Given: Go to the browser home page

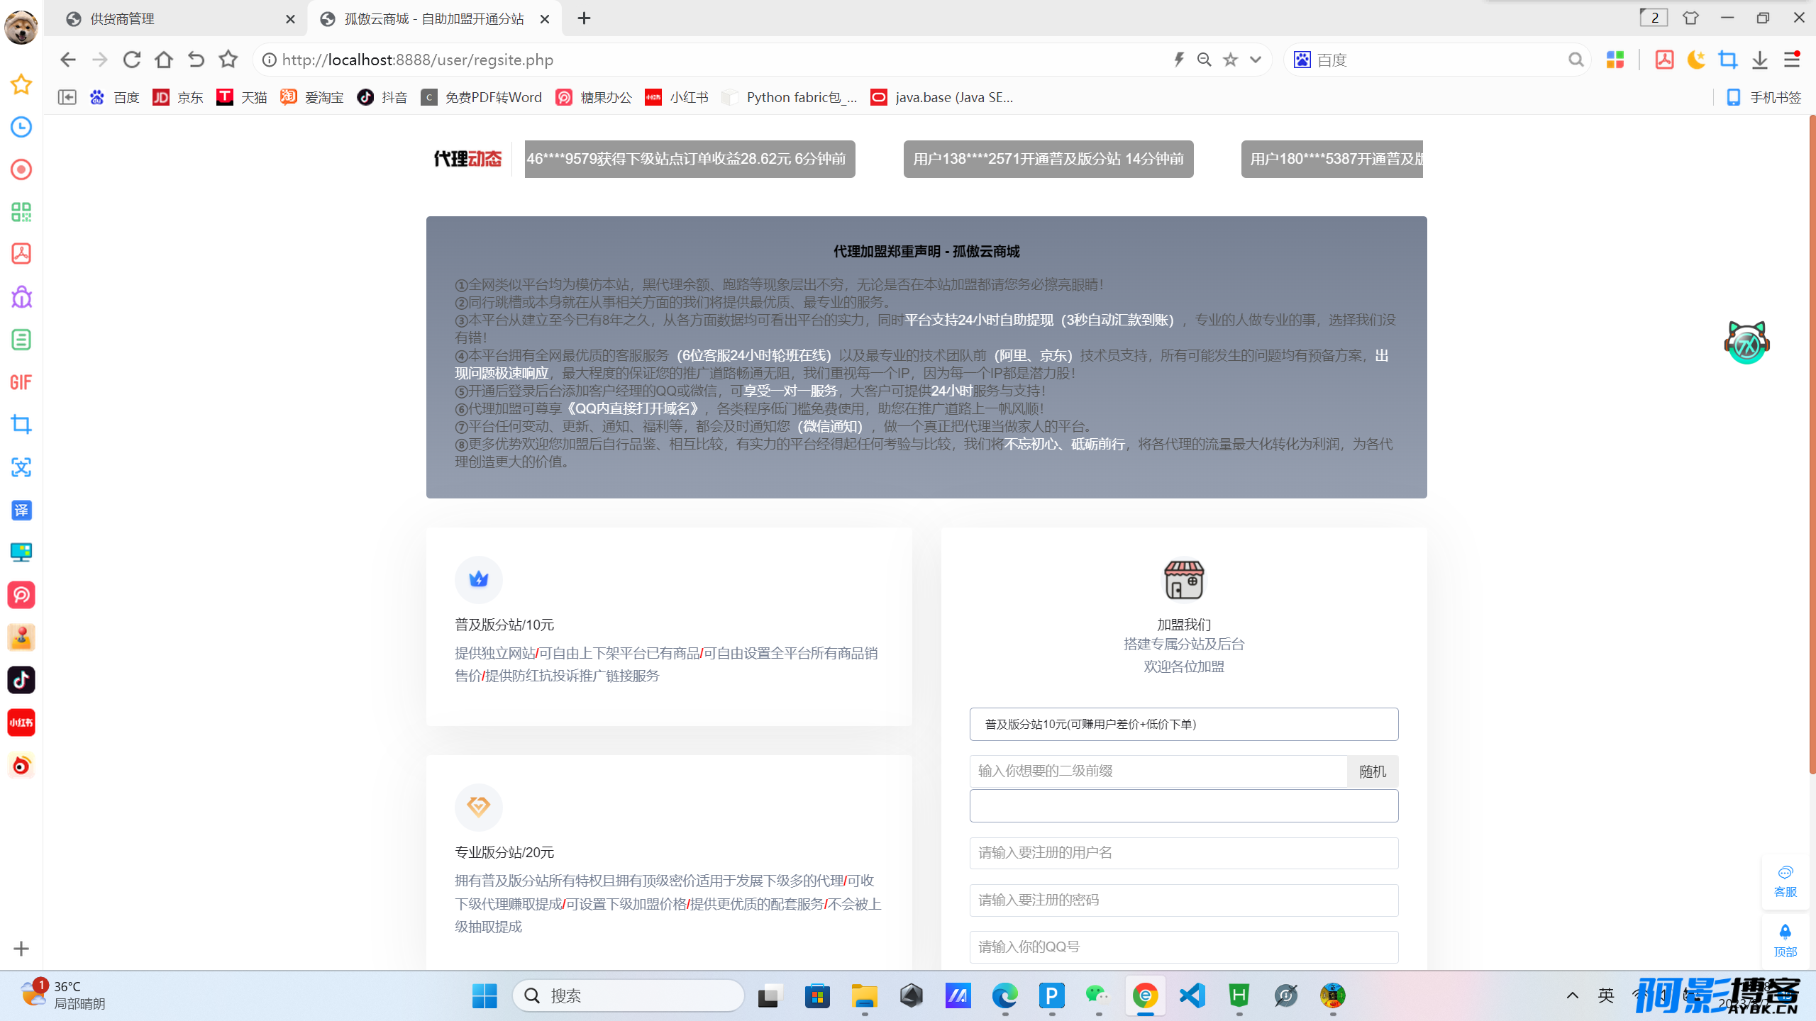Looking at the screenshot, I should [x=164, y=60].
